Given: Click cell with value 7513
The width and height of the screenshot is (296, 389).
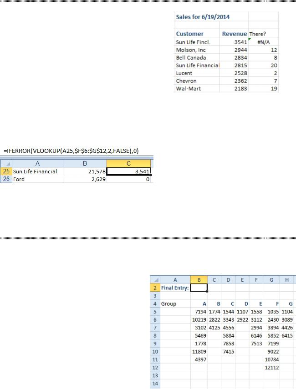Looking at the screenshot, I should coord(256,344).
